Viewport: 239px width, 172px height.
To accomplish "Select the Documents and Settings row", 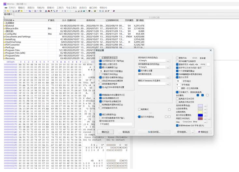I will (x=74, y=37).
